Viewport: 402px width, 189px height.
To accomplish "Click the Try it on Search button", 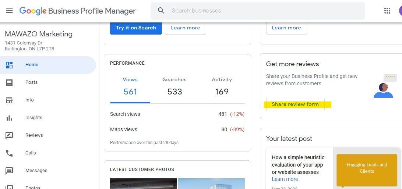I will coord(136,28).
